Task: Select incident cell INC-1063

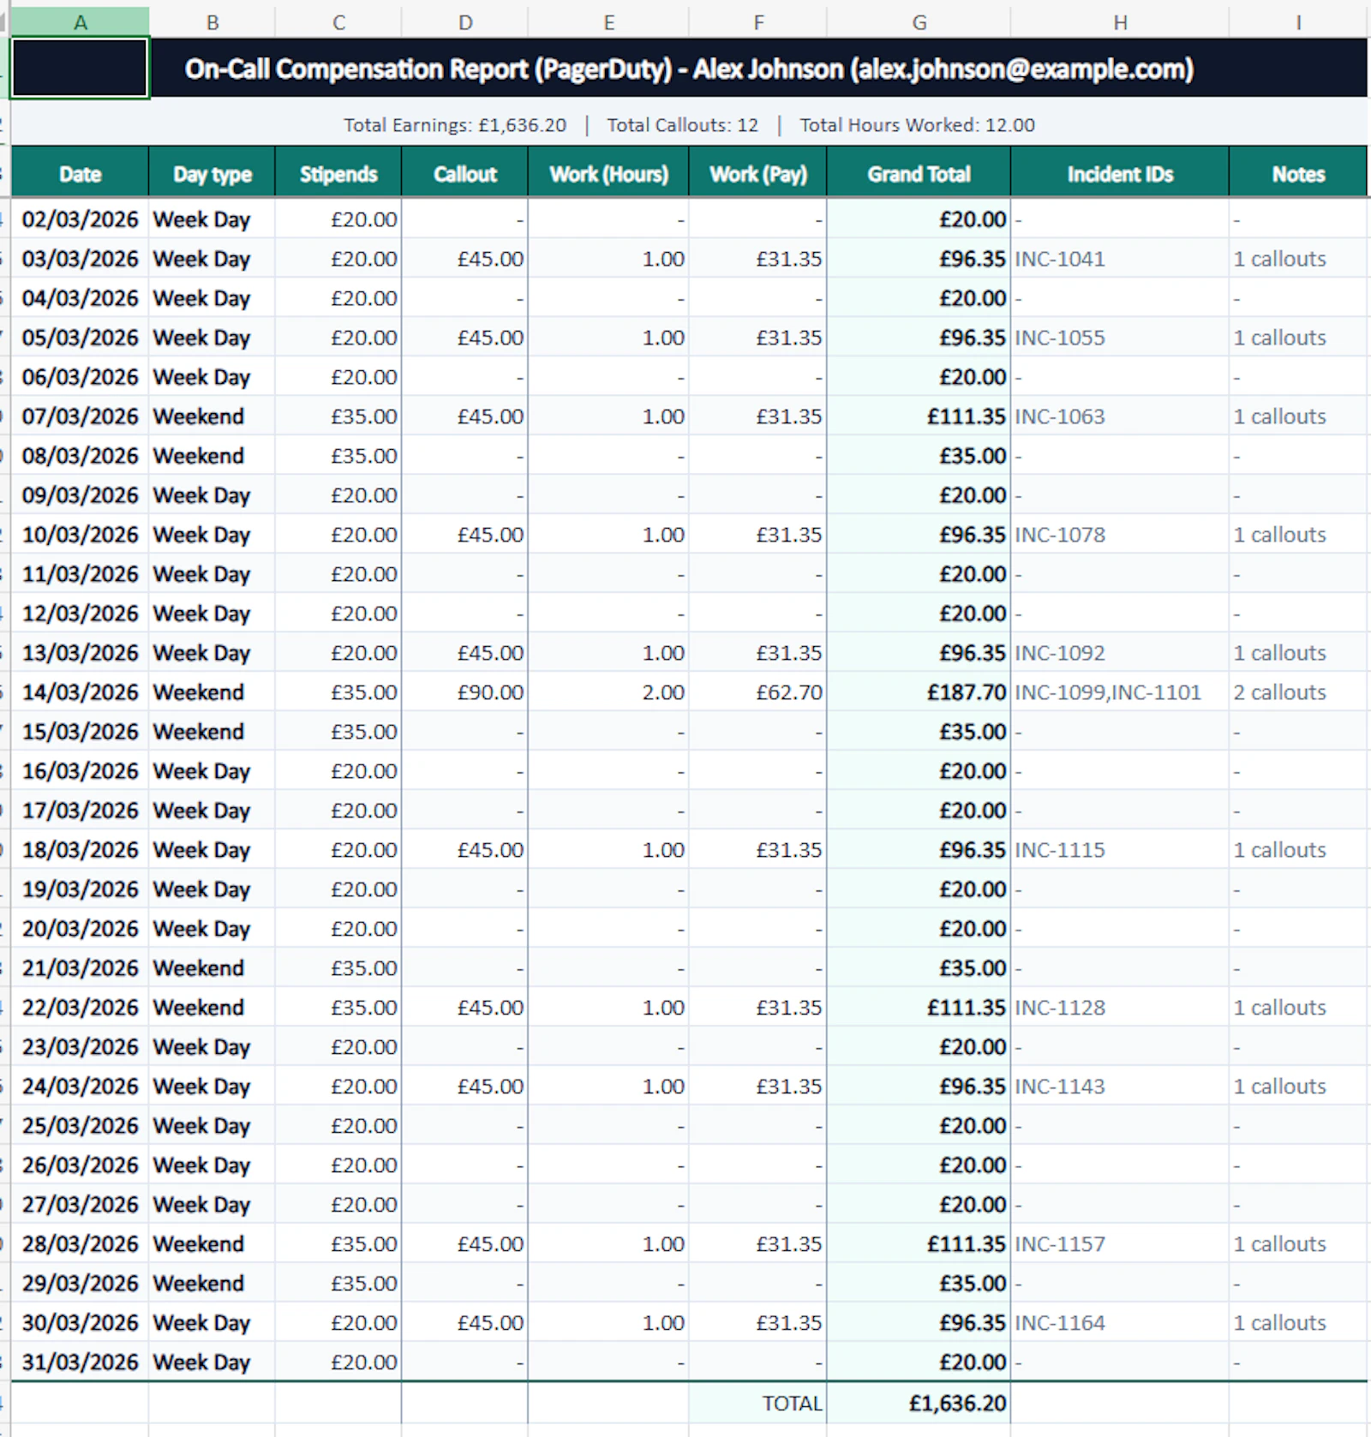Action: point(1120,416)
